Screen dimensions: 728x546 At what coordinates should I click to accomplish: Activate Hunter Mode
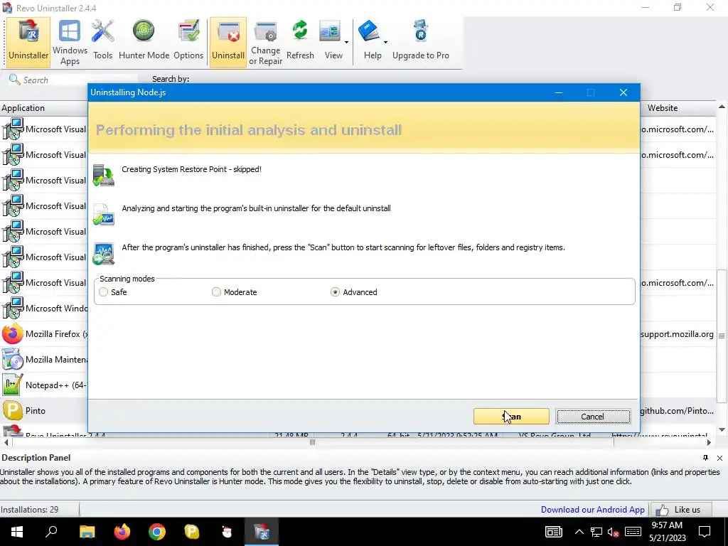click(144, 42)
